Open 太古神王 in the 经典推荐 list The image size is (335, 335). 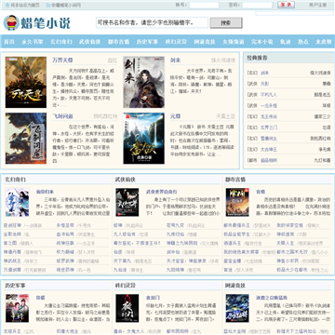(269, 150)
